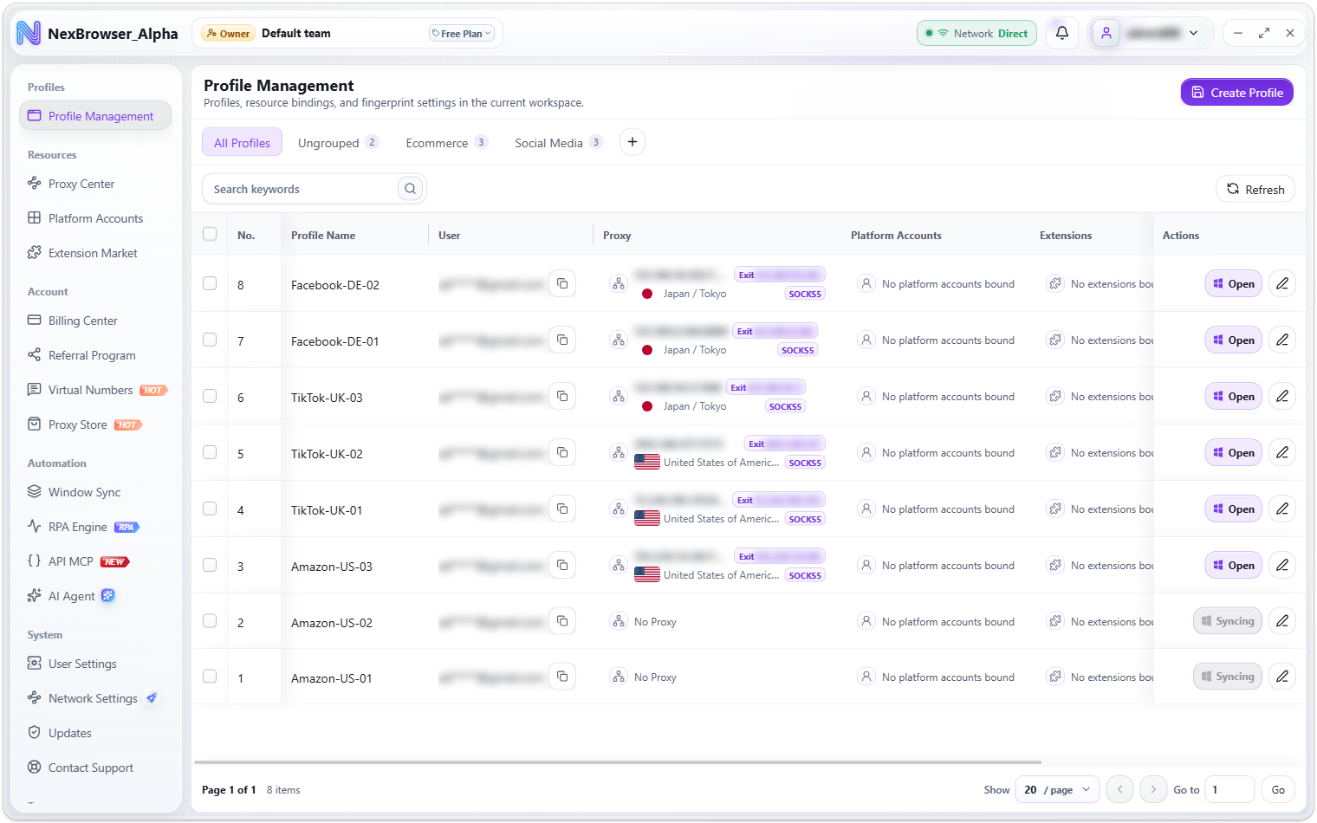Edit the TikTok-UK-02 profile
1317x823 pixels.
[x=1282, y=452]
